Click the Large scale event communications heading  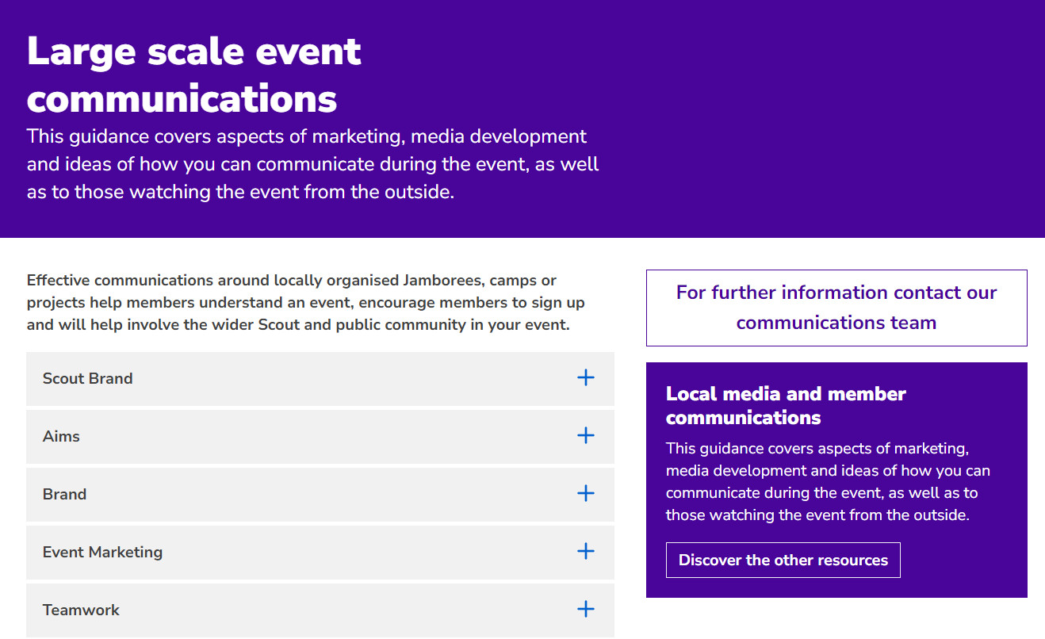(x=194, y=75)
